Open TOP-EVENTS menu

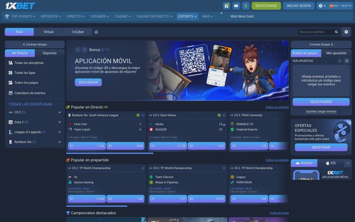coord(20,16)
